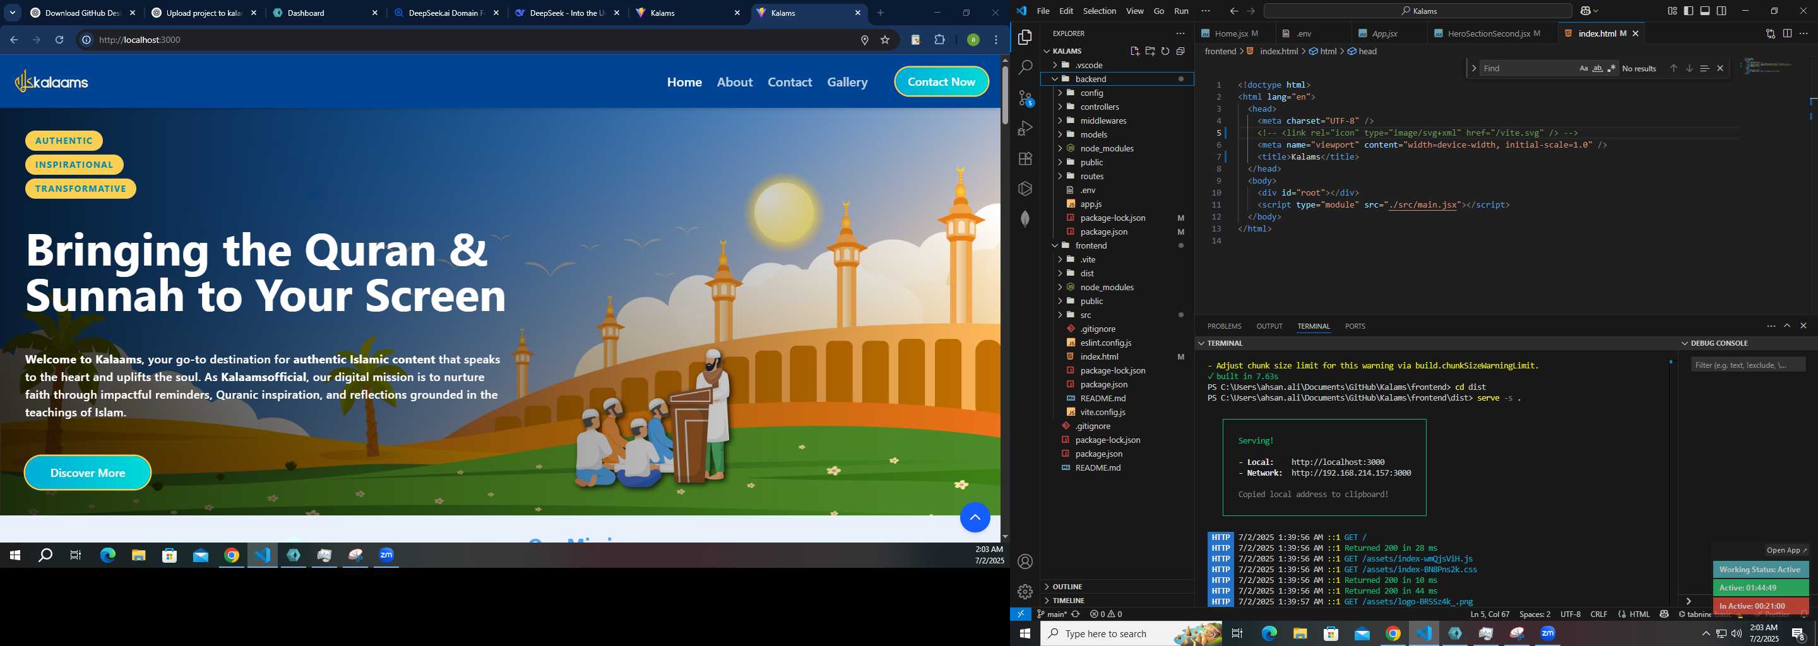
Task: Click the Contact Now button
Action: pos(941,82)
